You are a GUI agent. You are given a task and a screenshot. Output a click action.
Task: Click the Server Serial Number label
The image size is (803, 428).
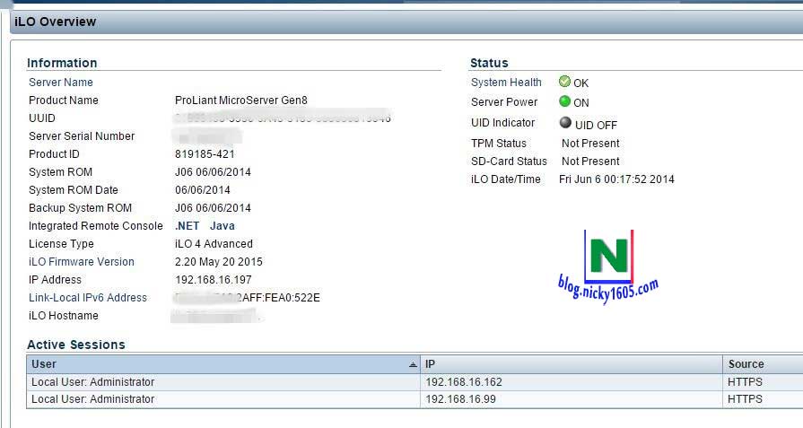tap(82, 136)
